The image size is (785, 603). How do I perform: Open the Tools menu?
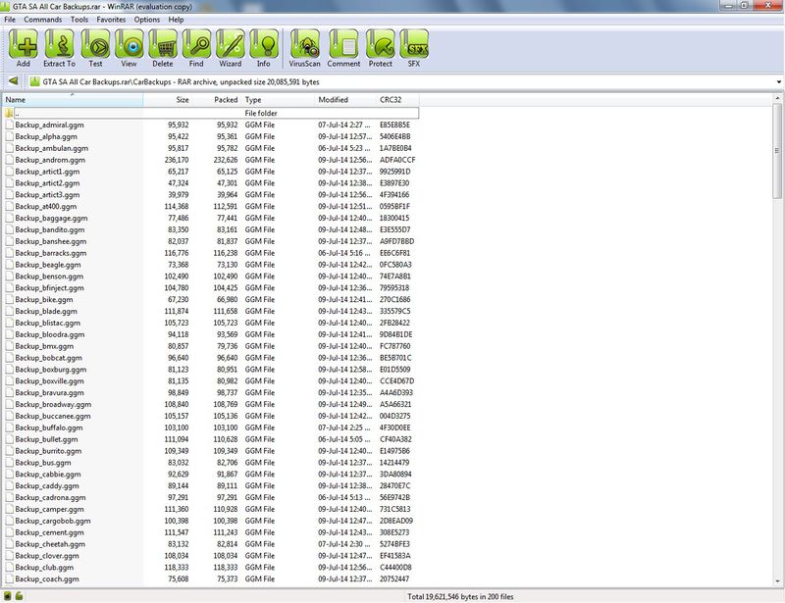tap(79, 20)
